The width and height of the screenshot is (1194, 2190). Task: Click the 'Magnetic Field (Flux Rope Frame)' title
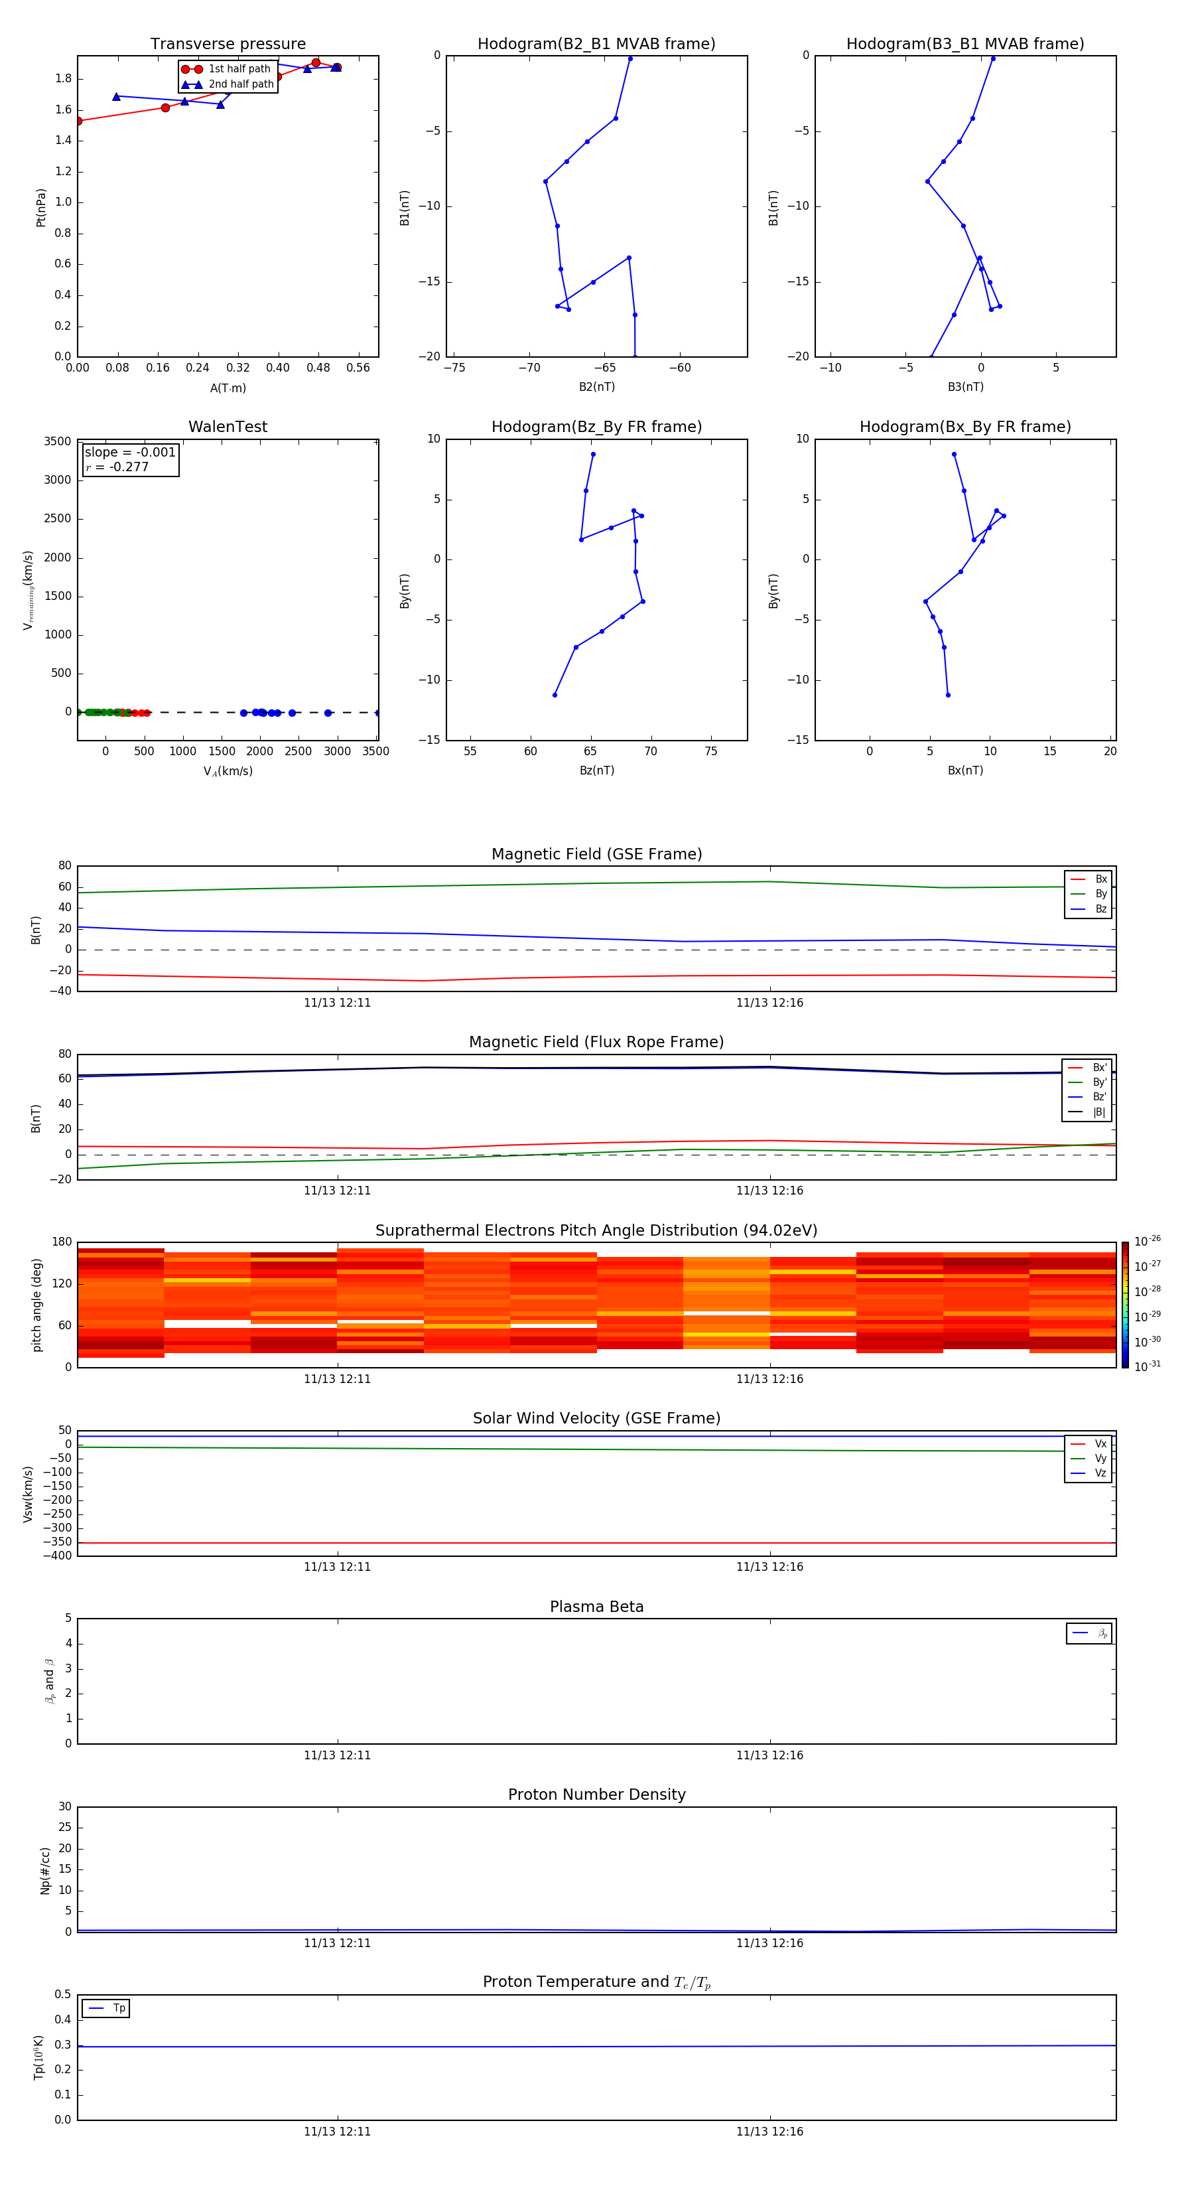596,1043
